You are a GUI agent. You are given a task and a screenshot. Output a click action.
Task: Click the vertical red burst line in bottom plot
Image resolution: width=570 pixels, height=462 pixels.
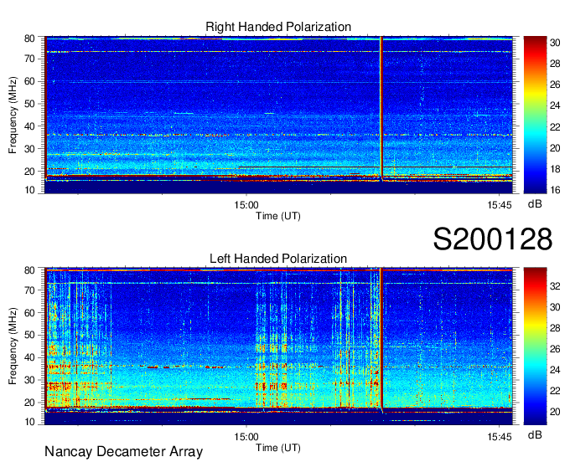(x=381, y=339)
